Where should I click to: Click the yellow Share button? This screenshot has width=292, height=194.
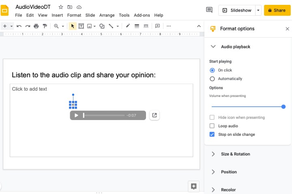277,10
